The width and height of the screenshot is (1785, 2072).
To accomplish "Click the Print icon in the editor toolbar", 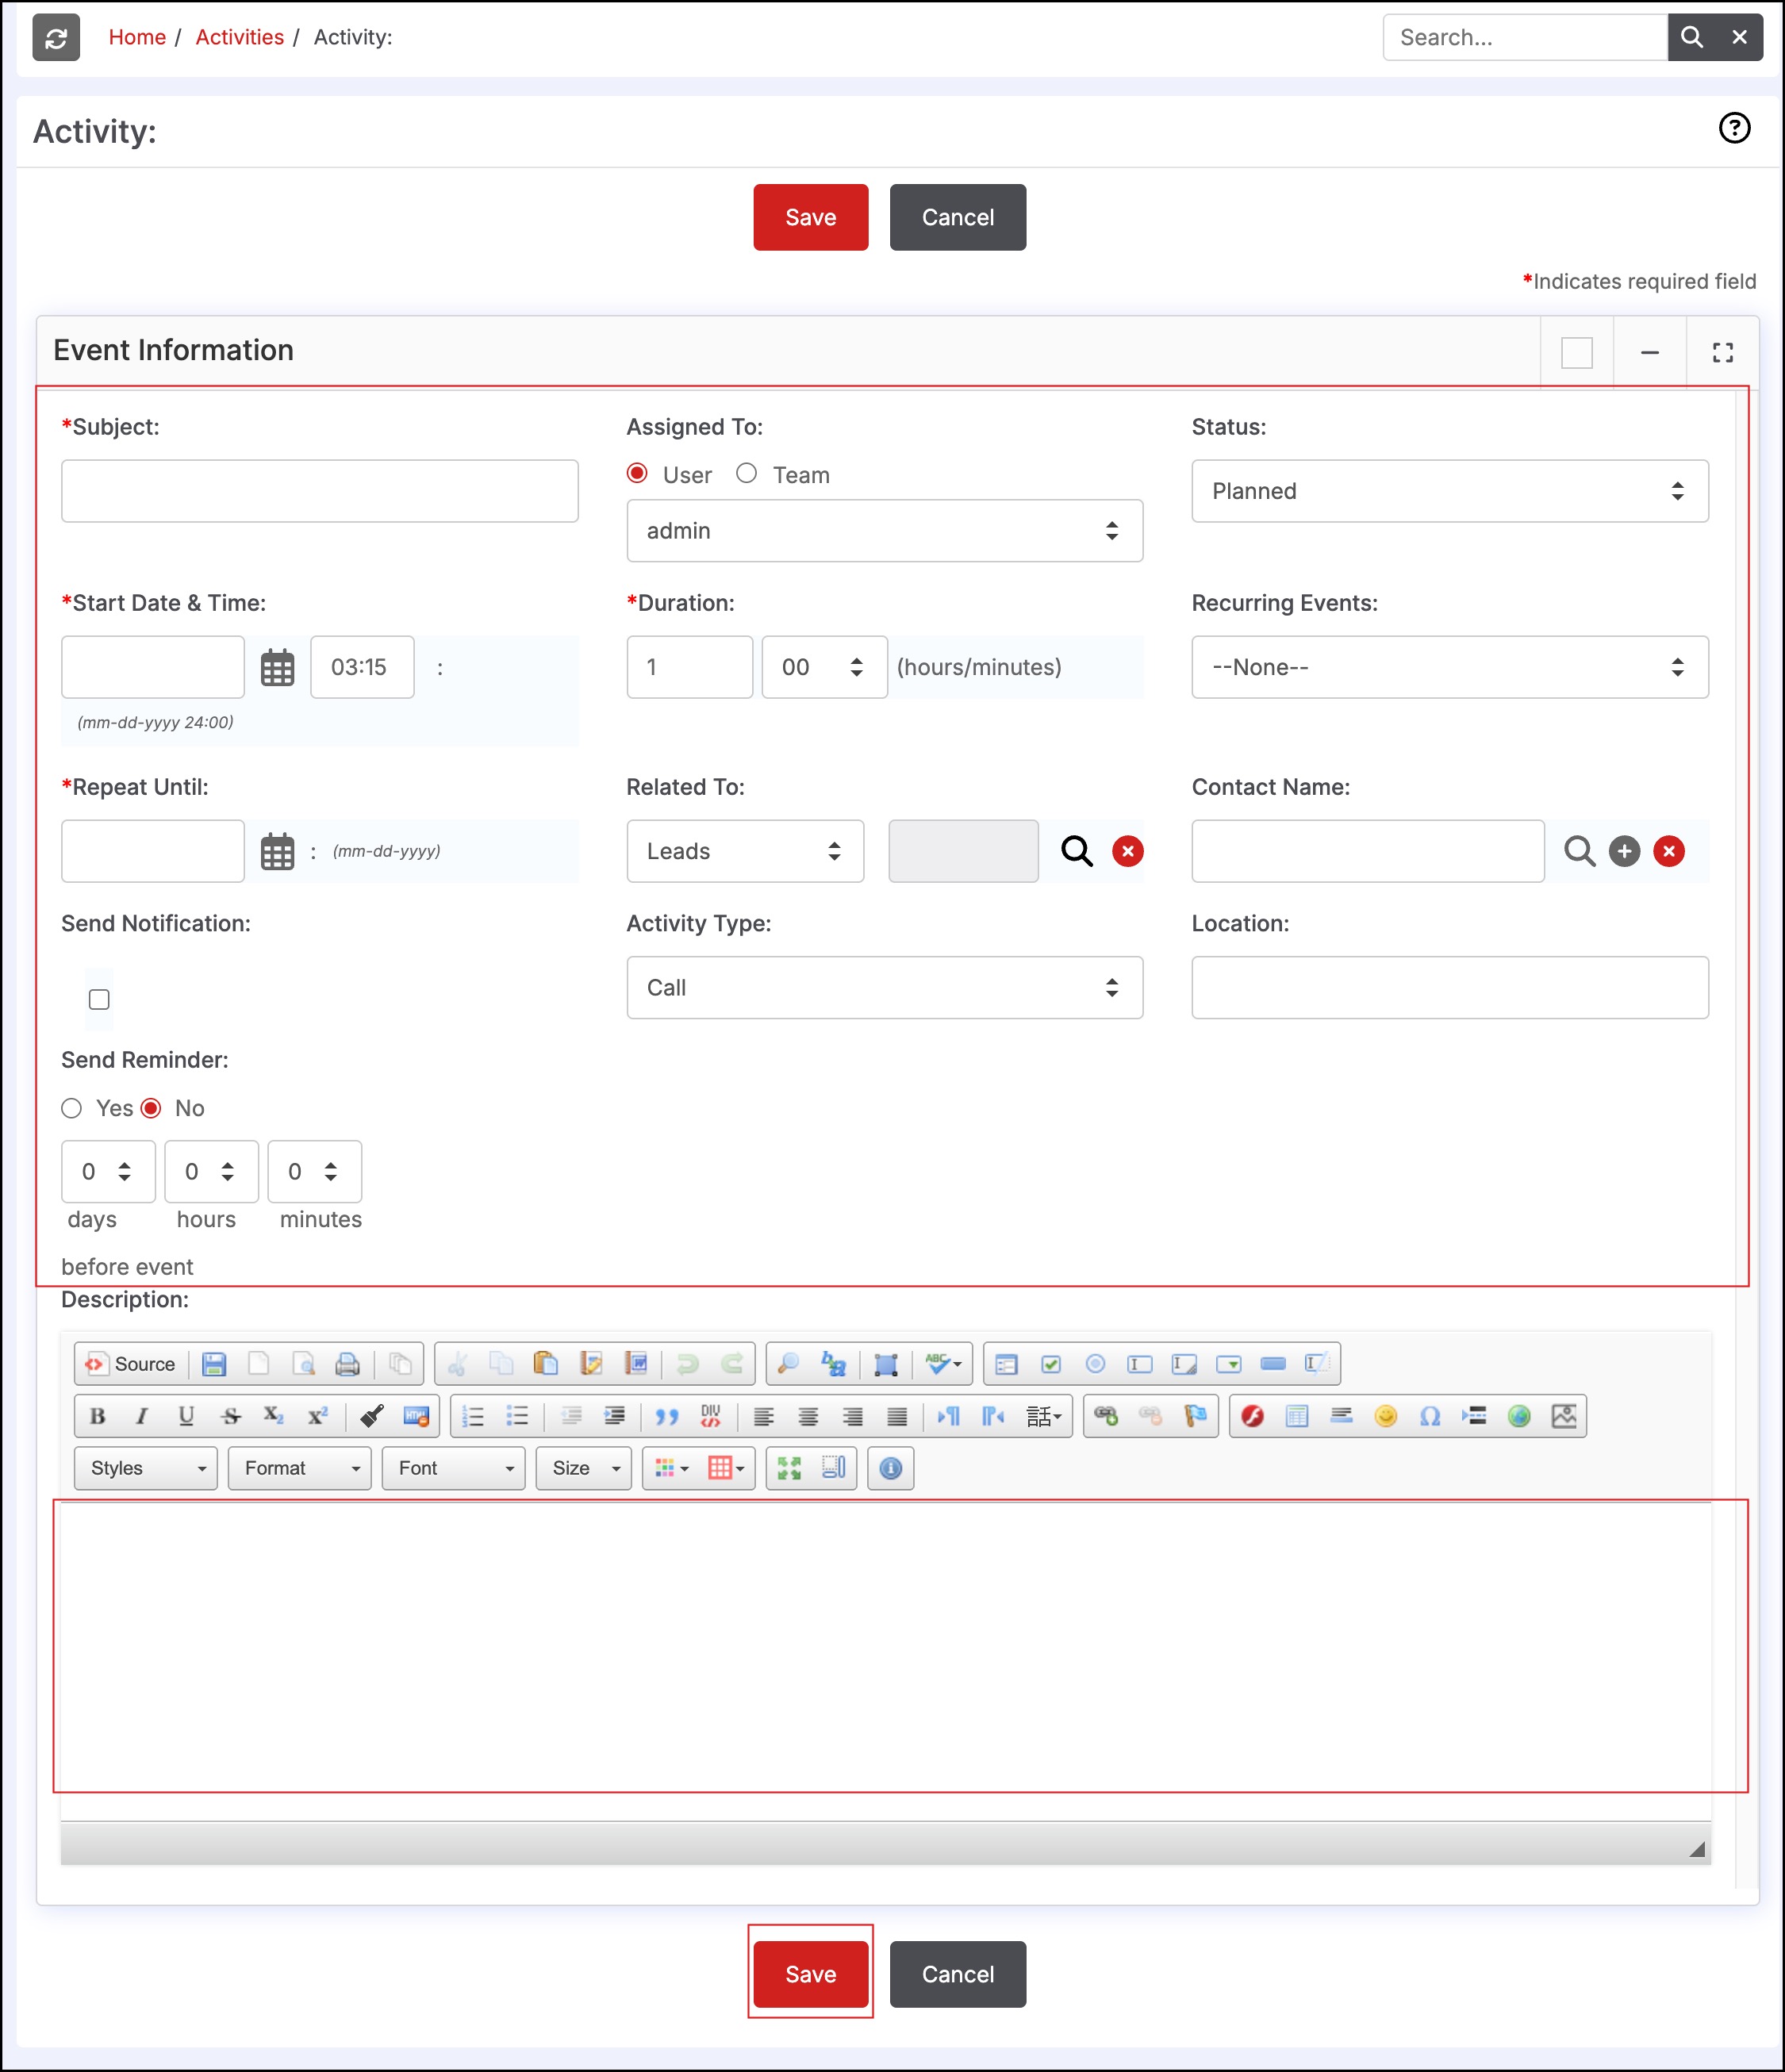I will [347, 1364].
